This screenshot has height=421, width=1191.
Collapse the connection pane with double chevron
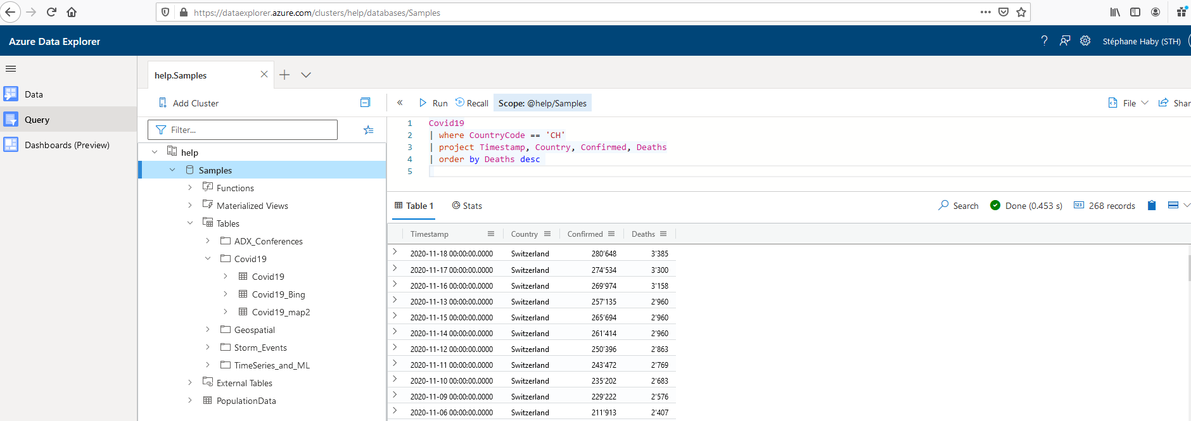pyautogui.click(x=400, y=103)
